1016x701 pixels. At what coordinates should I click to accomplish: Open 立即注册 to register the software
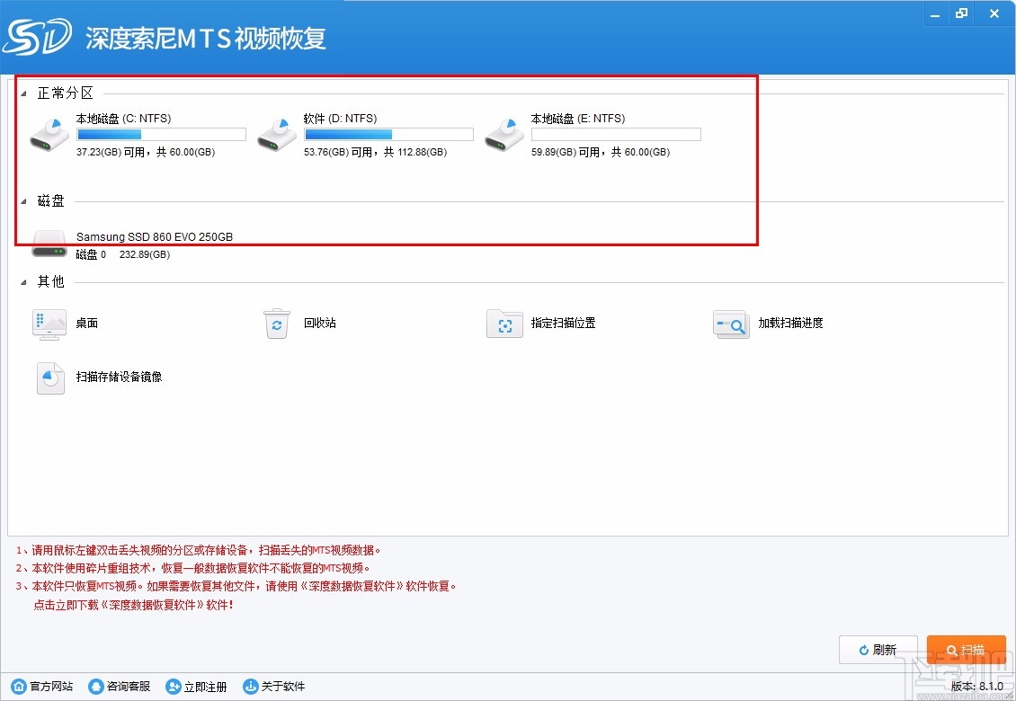(197, 686)
